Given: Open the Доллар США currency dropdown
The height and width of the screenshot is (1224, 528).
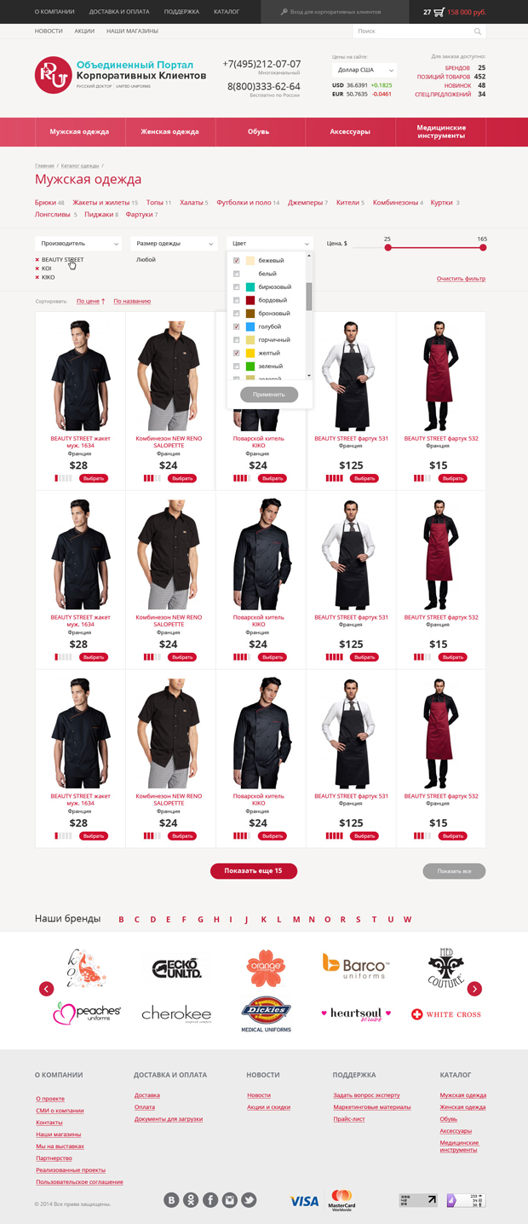Looking at the screenshot, I should (364, 70).
